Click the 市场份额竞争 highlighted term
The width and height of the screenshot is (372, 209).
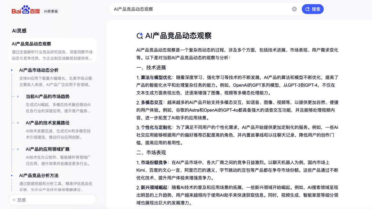154,163
